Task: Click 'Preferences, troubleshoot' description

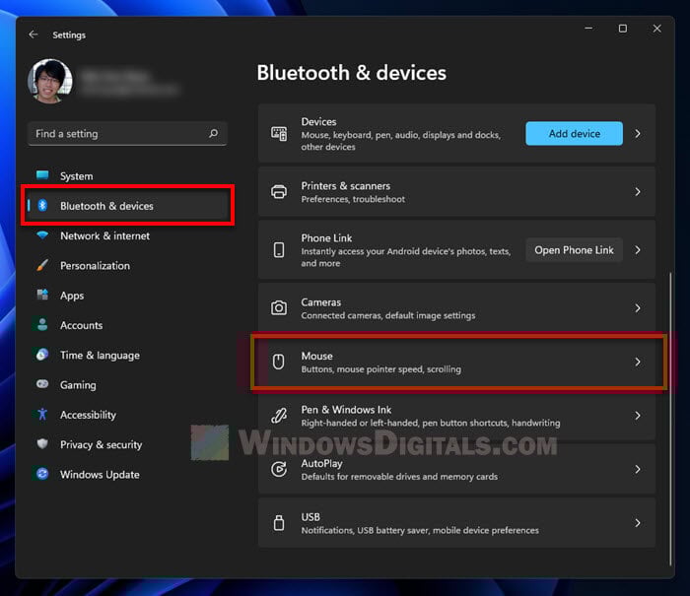Action: click(x=353, y=199)
